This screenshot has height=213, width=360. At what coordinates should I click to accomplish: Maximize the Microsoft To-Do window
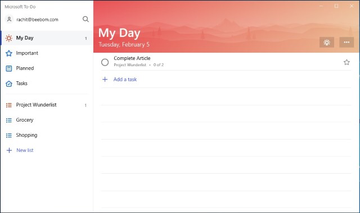tap(336, 6)
